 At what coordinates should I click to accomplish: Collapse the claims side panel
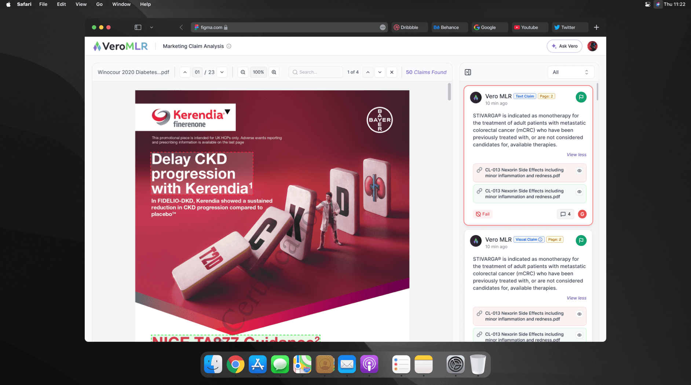(468, 72)
